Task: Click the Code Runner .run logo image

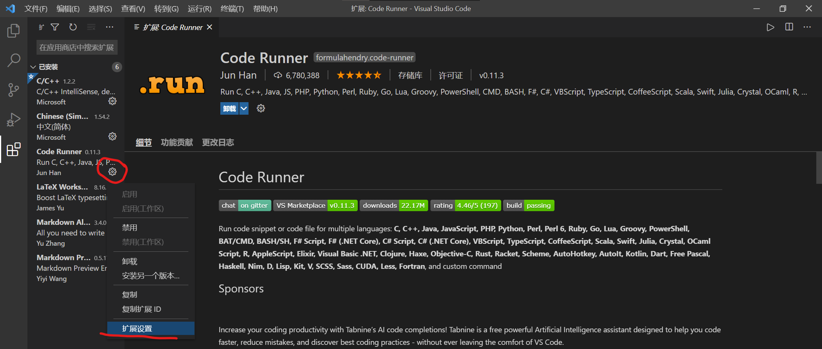Action: pyautogui.click(x=172, y=85)
